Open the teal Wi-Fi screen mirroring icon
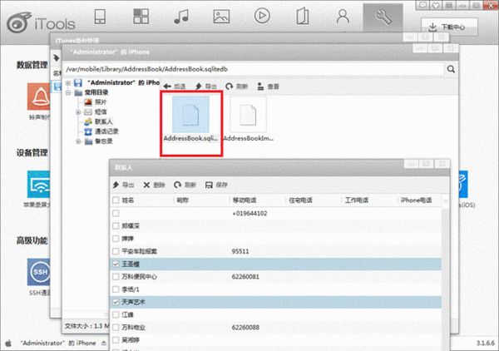Image resolution: width=499 pixels, height=351 pixels. pos(38,185)
